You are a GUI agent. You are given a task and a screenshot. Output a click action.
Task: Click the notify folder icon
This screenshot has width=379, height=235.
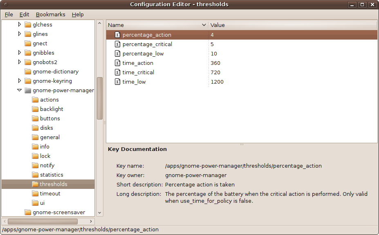pyautogui.click(x=35, y=166)
